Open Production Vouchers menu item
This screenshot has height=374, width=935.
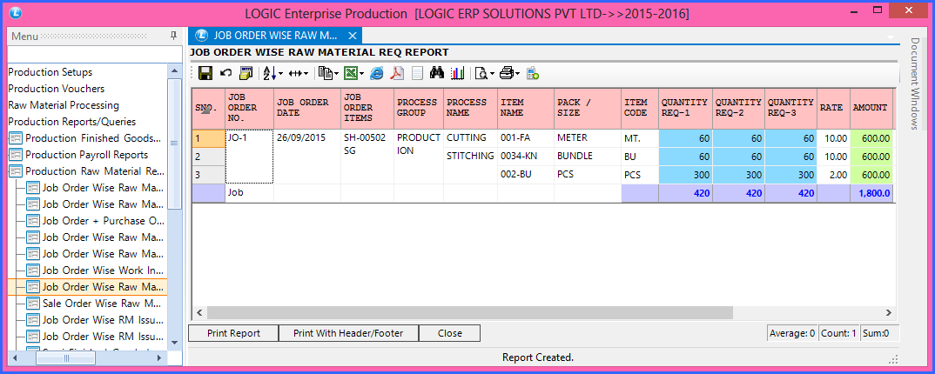(56, 89)
